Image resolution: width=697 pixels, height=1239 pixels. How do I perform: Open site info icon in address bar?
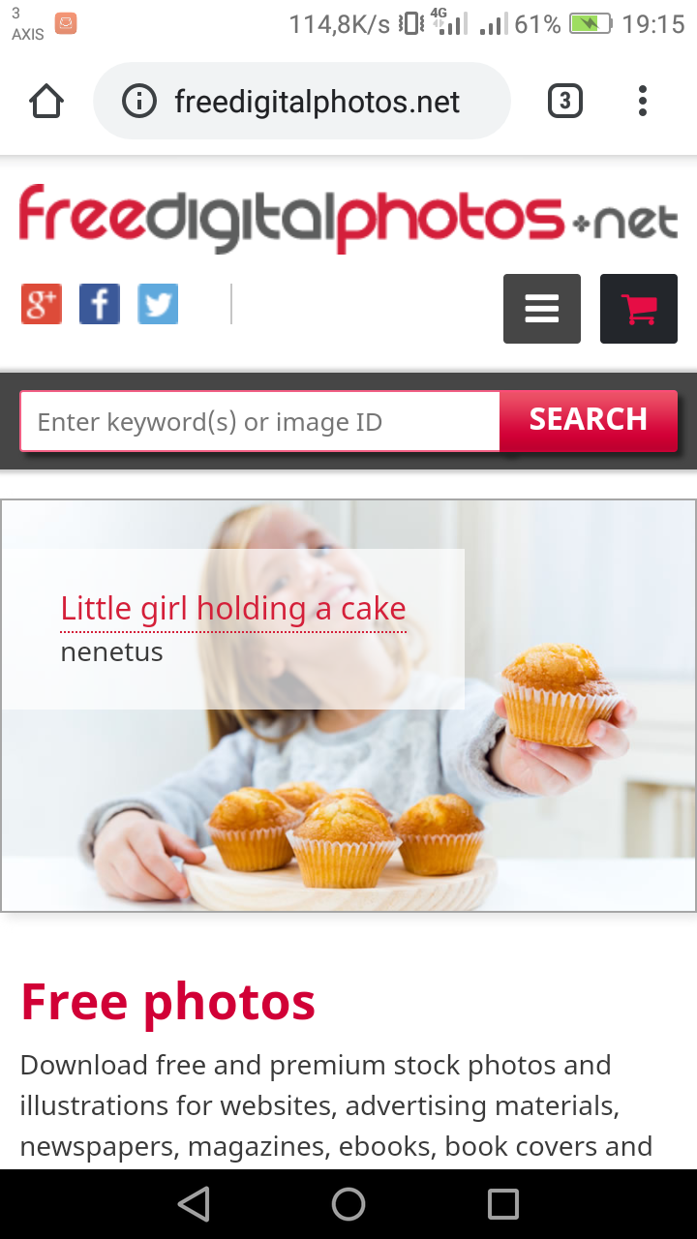click(139, 101)
